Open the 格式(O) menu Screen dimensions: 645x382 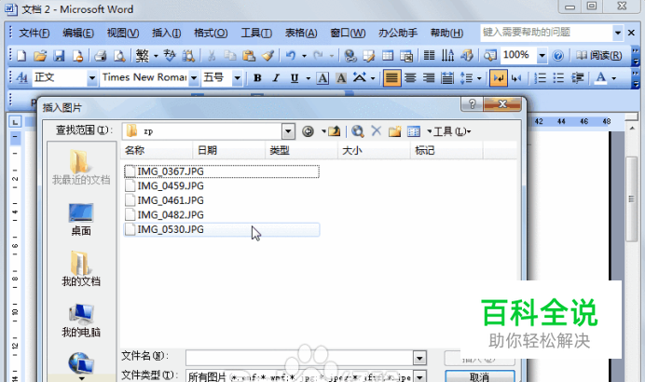point(211,33)
